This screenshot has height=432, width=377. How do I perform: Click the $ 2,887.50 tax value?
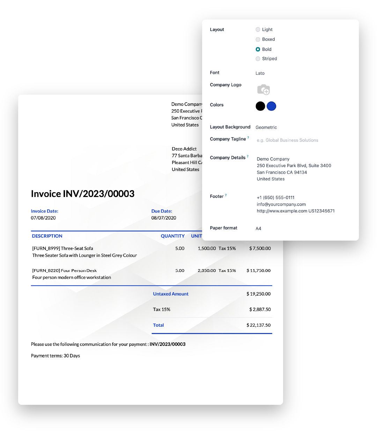260,310
